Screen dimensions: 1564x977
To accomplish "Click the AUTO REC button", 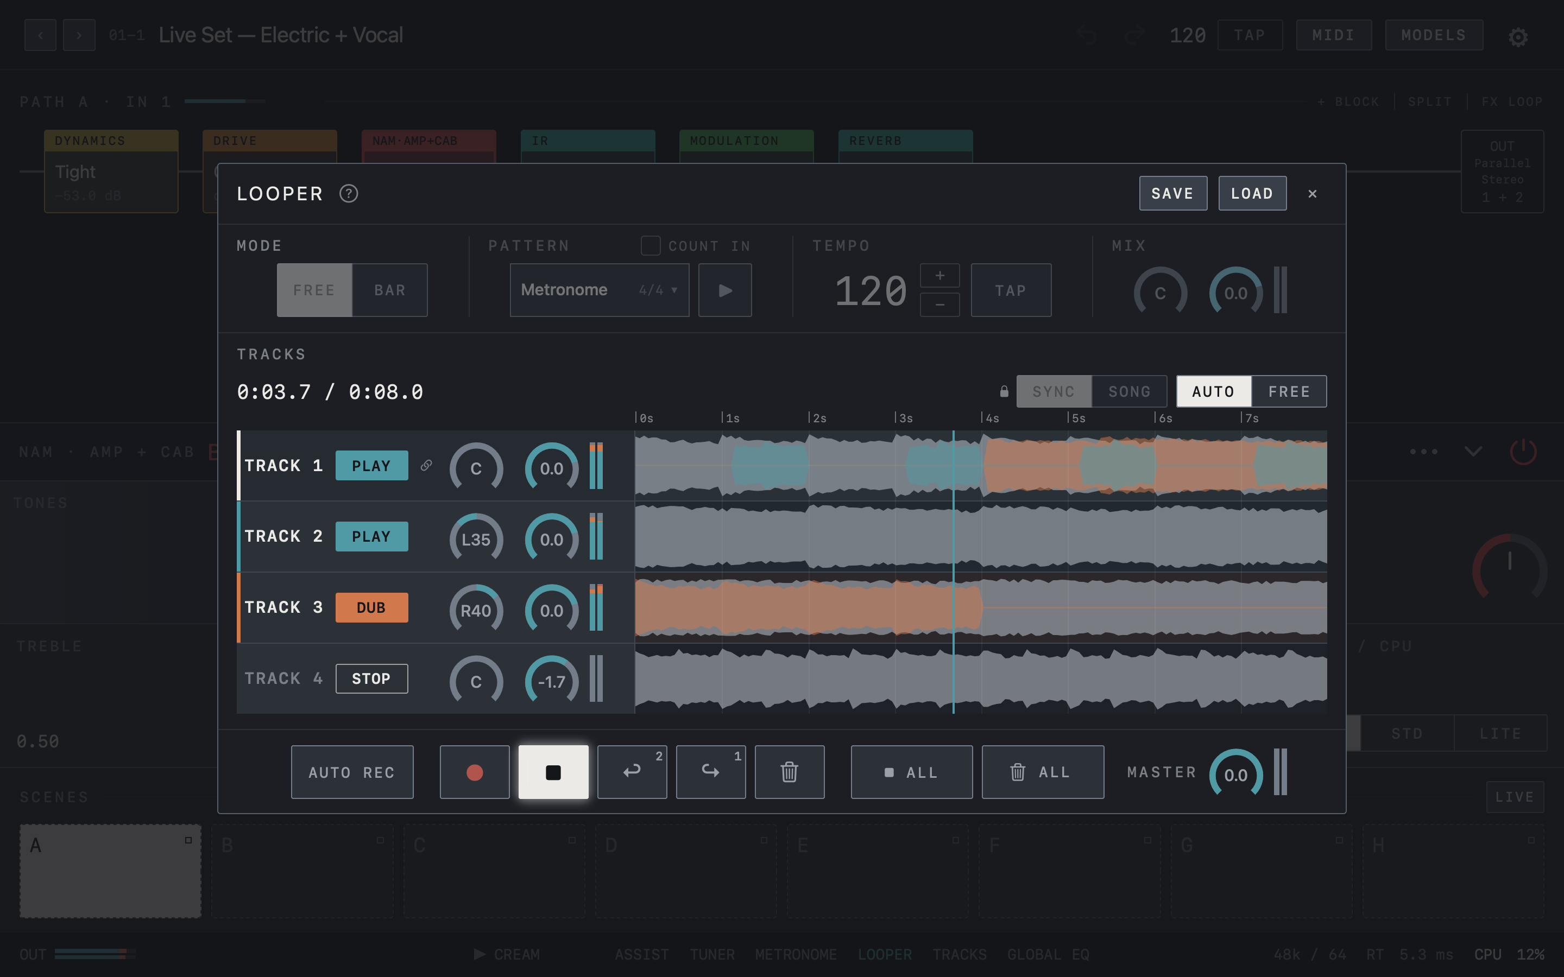I will (x=352, y=772).
